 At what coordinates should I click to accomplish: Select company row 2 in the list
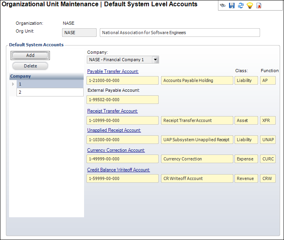coord(49,92)
